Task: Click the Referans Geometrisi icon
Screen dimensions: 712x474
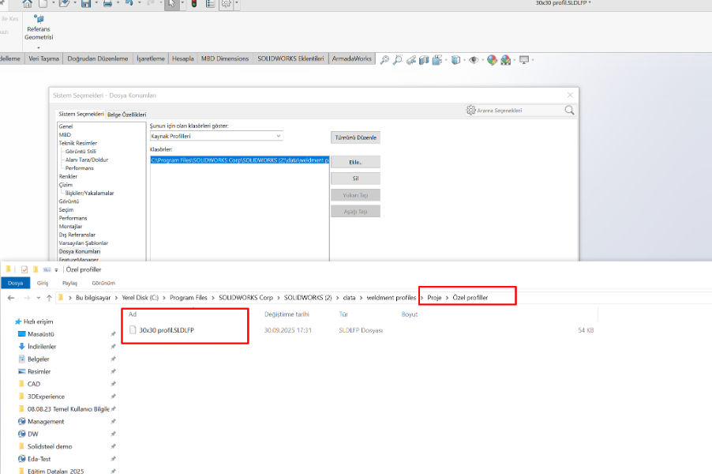Action: click(x=39, y=19)
